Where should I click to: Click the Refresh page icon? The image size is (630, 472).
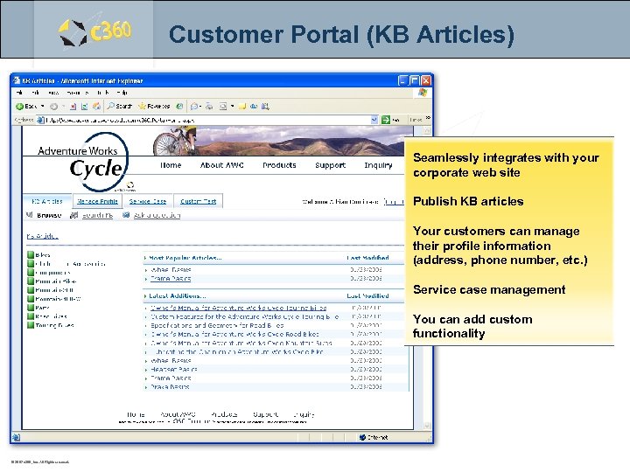click(x=84, y=107)
